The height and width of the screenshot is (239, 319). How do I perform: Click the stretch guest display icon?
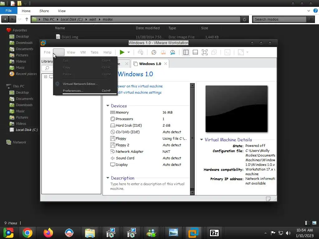241,52
